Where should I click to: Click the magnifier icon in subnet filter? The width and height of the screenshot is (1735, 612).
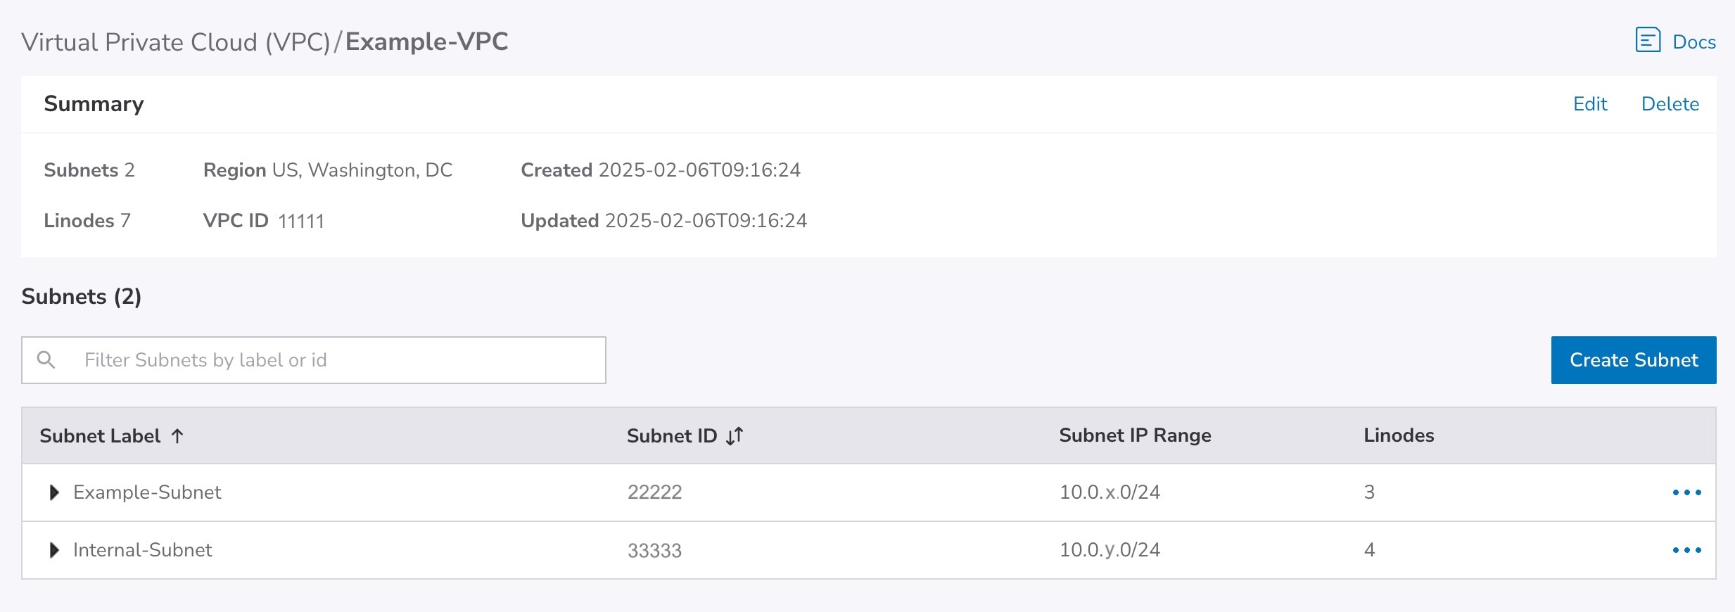tap(46, 360)
